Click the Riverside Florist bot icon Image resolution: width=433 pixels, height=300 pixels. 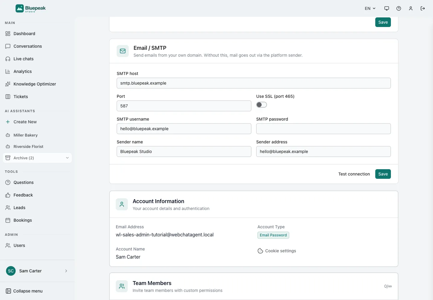8,146
